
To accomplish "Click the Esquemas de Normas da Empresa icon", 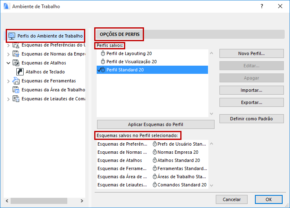I will pyautogui.click(x=16, y=54).
